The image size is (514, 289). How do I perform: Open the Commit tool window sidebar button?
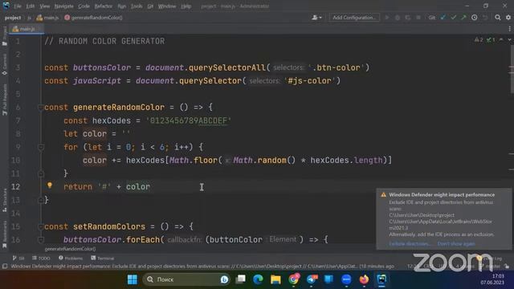pyautogui.click(x=4, y=65)
